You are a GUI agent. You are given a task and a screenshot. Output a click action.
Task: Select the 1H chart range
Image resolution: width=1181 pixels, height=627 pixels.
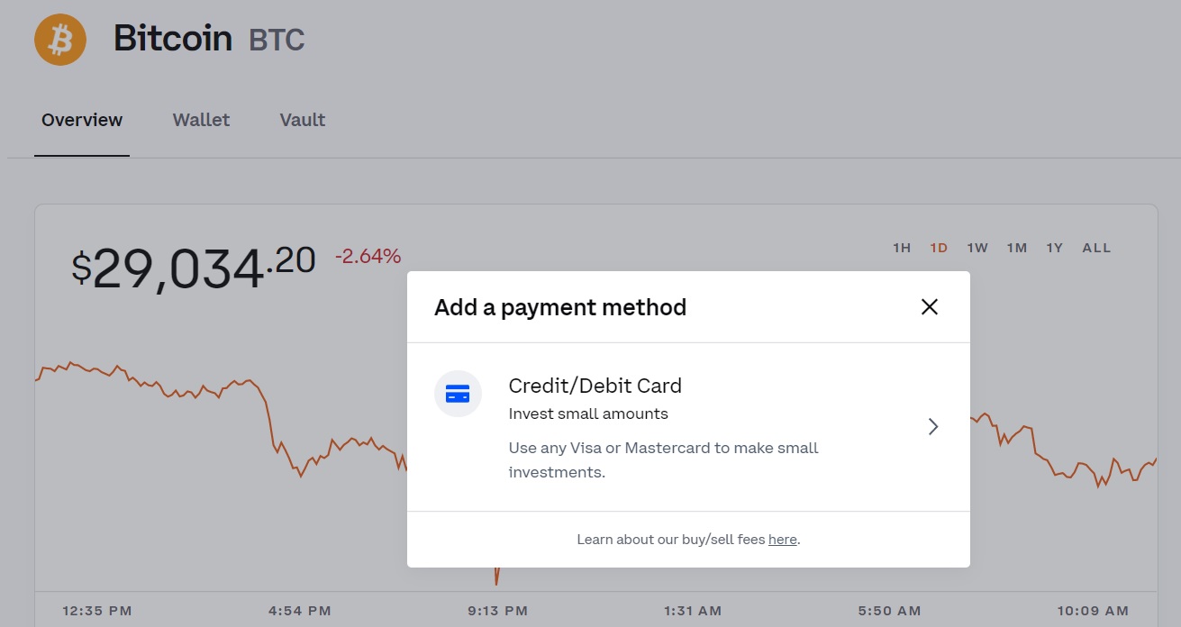[902, 248]
